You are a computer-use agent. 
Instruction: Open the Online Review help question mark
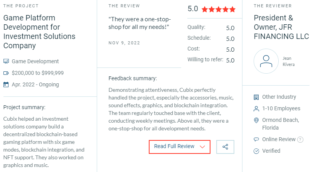click(300, 140)
